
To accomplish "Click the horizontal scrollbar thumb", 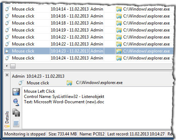I will click(13, 66).
